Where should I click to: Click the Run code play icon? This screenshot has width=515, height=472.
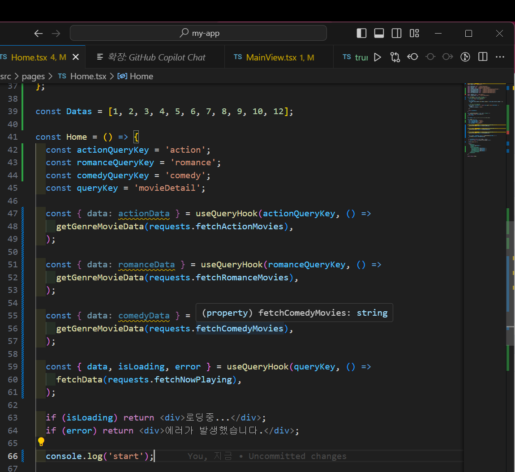click(378, 57)
